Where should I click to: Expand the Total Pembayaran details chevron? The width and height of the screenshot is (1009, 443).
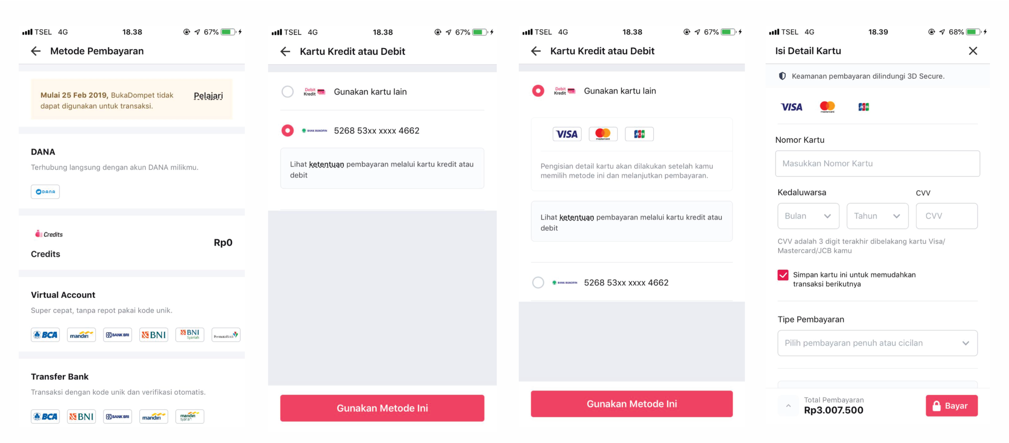788,405
